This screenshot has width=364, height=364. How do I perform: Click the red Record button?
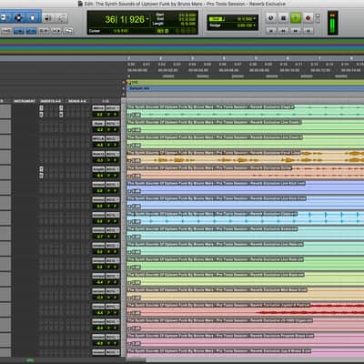pos(308,18)
